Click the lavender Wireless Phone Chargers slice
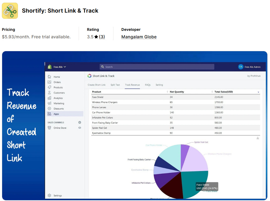270x201 pixels. (x=196, y=160)
